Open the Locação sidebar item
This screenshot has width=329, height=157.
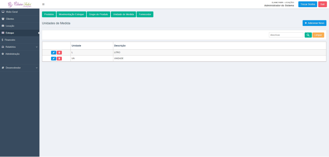click(20, 26)
